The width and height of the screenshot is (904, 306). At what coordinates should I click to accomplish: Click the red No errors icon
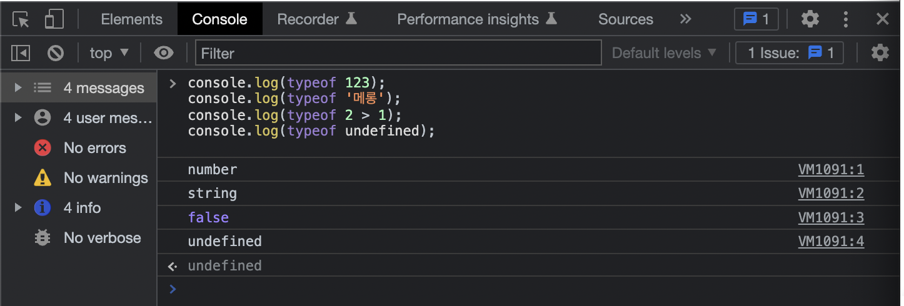[43, 148]
